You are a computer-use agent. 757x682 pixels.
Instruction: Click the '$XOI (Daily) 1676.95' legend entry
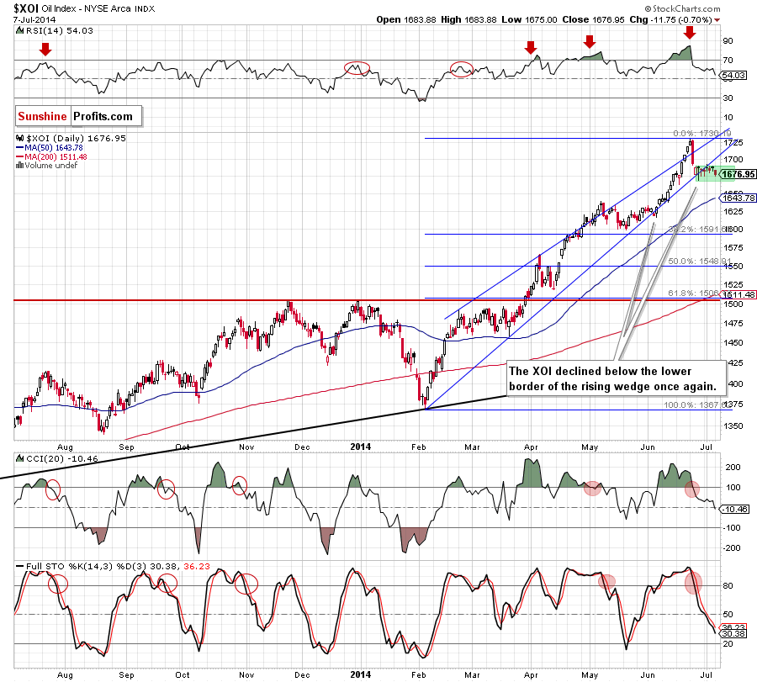(76, 138)
